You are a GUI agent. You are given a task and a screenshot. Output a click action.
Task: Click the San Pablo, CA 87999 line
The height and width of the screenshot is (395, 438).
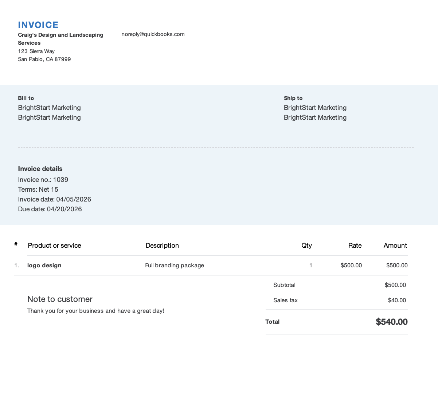tap(44, 59)
